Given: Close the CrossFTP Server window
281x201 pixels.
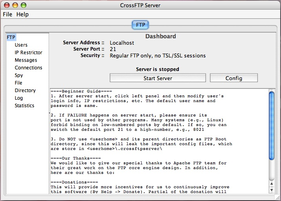Looking at the screenshot, I should [7, 5].
